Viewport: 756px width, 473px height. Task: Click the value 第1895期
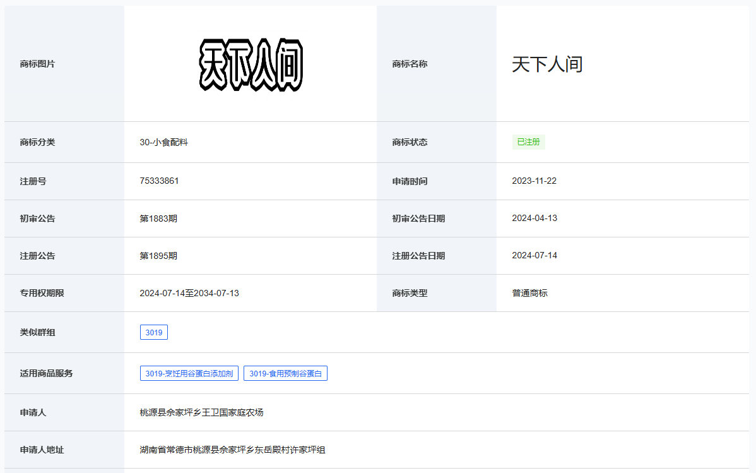[x=158, y=256]
